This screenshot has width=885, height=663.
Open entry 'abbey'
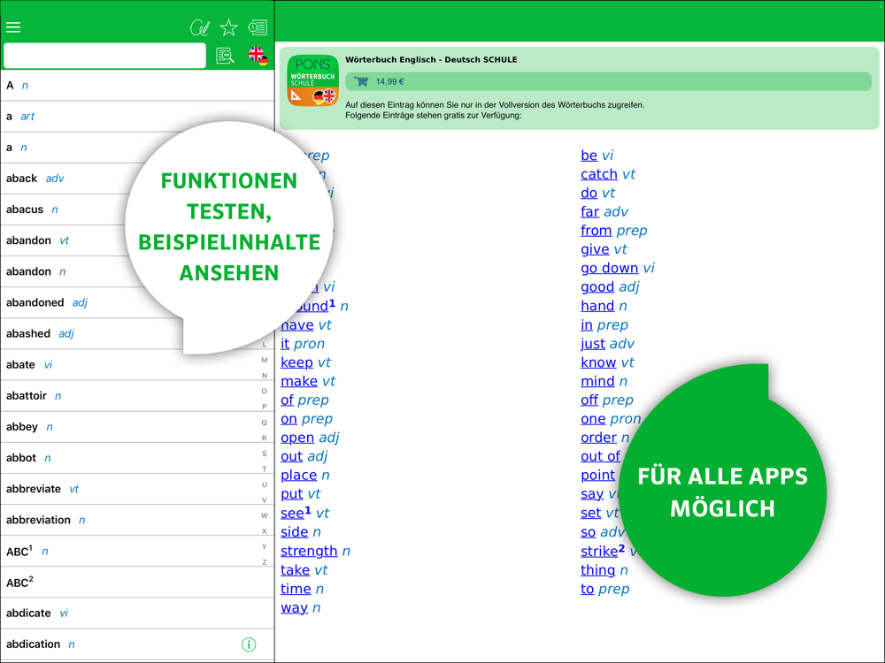click(x=137, y=427)
